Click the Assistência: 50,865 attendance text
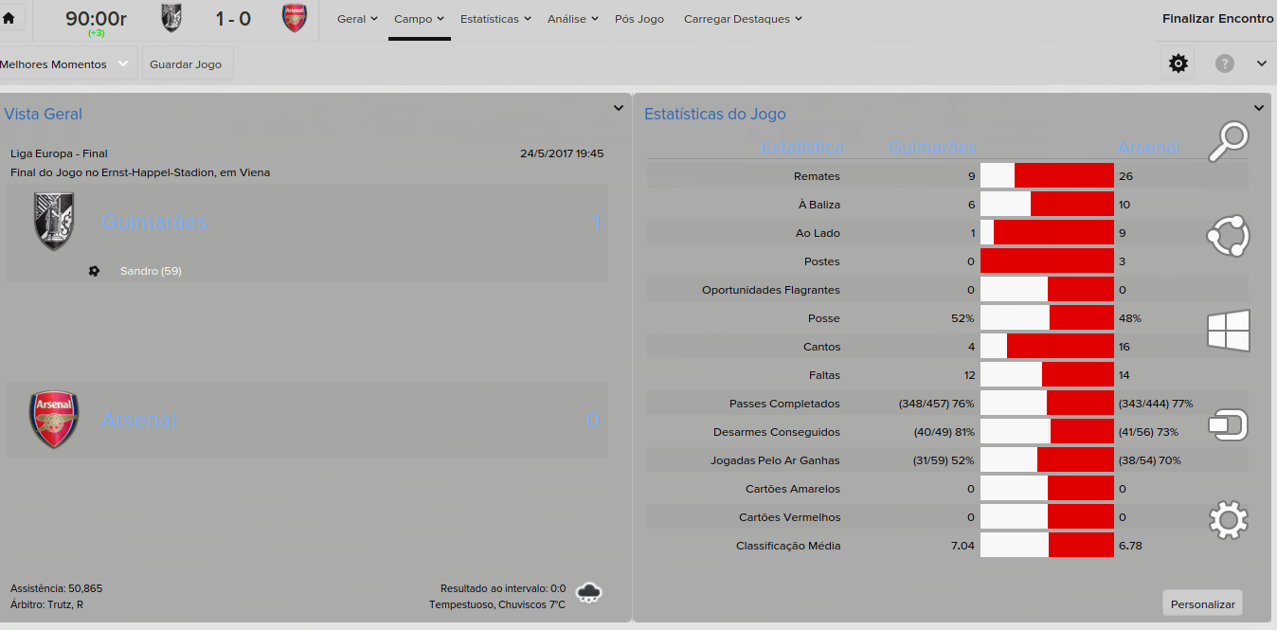Image resolution: width=1277 pixels, height=630 pixels. click(x=57, y=588)
